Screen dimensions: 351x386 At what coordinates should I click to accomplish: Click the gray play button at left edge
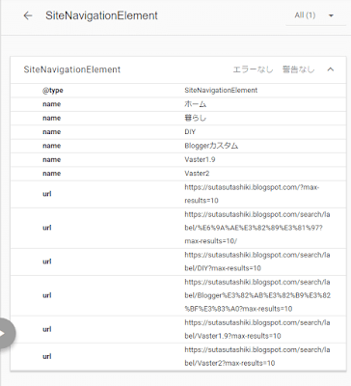(x=7, y=334)
